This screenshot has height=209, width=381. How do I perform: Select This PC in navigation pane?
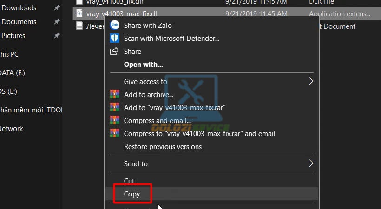click(x=9, y=54)
